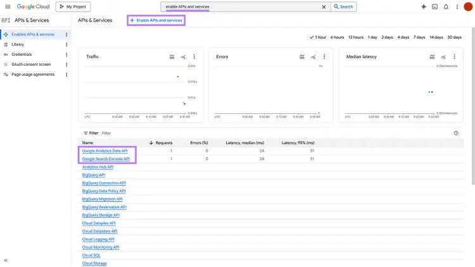Select the 1 hour time range

(x=318, y=37)
